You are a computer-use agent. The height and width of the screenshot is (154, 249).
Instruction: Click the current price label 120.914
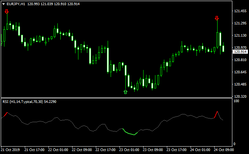tap(240, 52)
